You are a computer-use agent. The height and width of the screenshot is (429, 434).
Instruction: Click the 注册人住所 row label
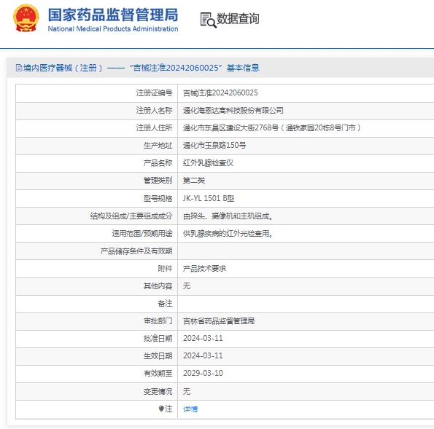point(154,127)
